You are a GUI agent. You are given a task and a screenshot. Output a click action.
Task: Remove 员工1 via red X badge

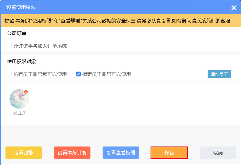(x=26, y=92)
